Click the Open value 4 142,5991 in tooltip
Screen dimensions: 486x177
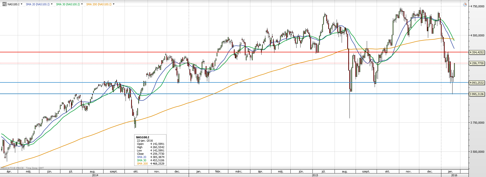click(x=157, y=144)
